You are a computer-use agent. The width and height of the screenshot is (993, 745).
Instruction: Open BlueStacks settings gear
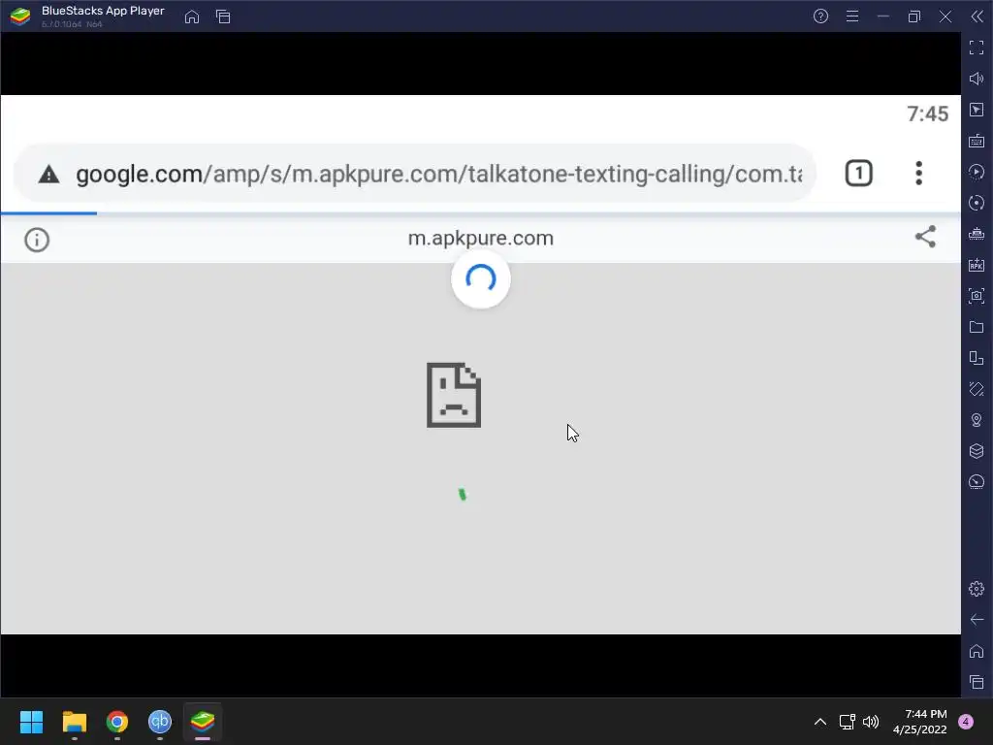pyautogui.click(x=977, y=589)
